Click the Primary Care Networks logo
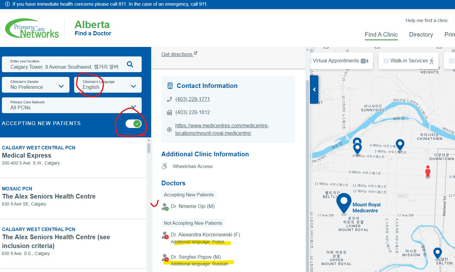Viewport: 455px width, 272px height. [32, 28]
